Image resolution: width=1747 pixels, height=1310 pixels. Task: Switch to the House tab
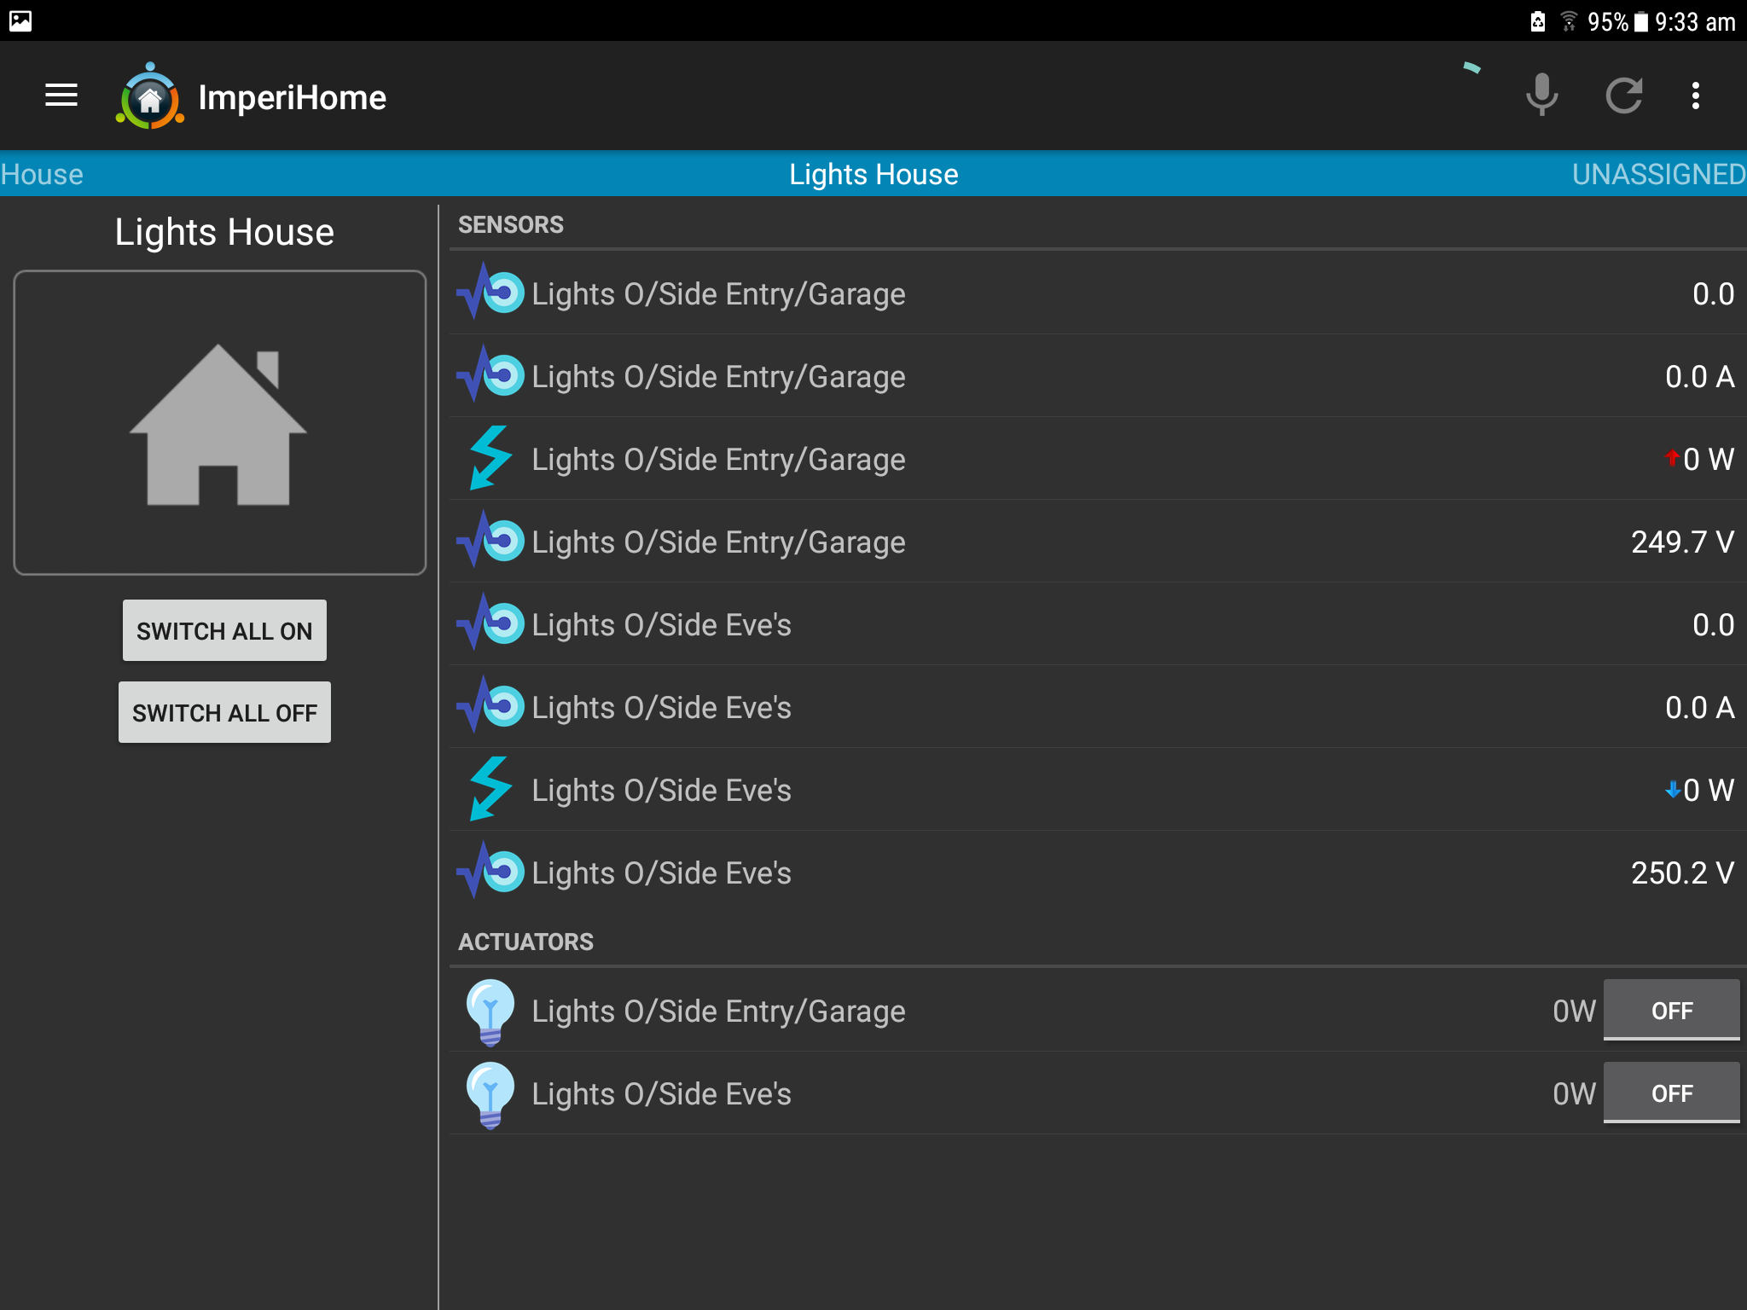pos(43,175)
